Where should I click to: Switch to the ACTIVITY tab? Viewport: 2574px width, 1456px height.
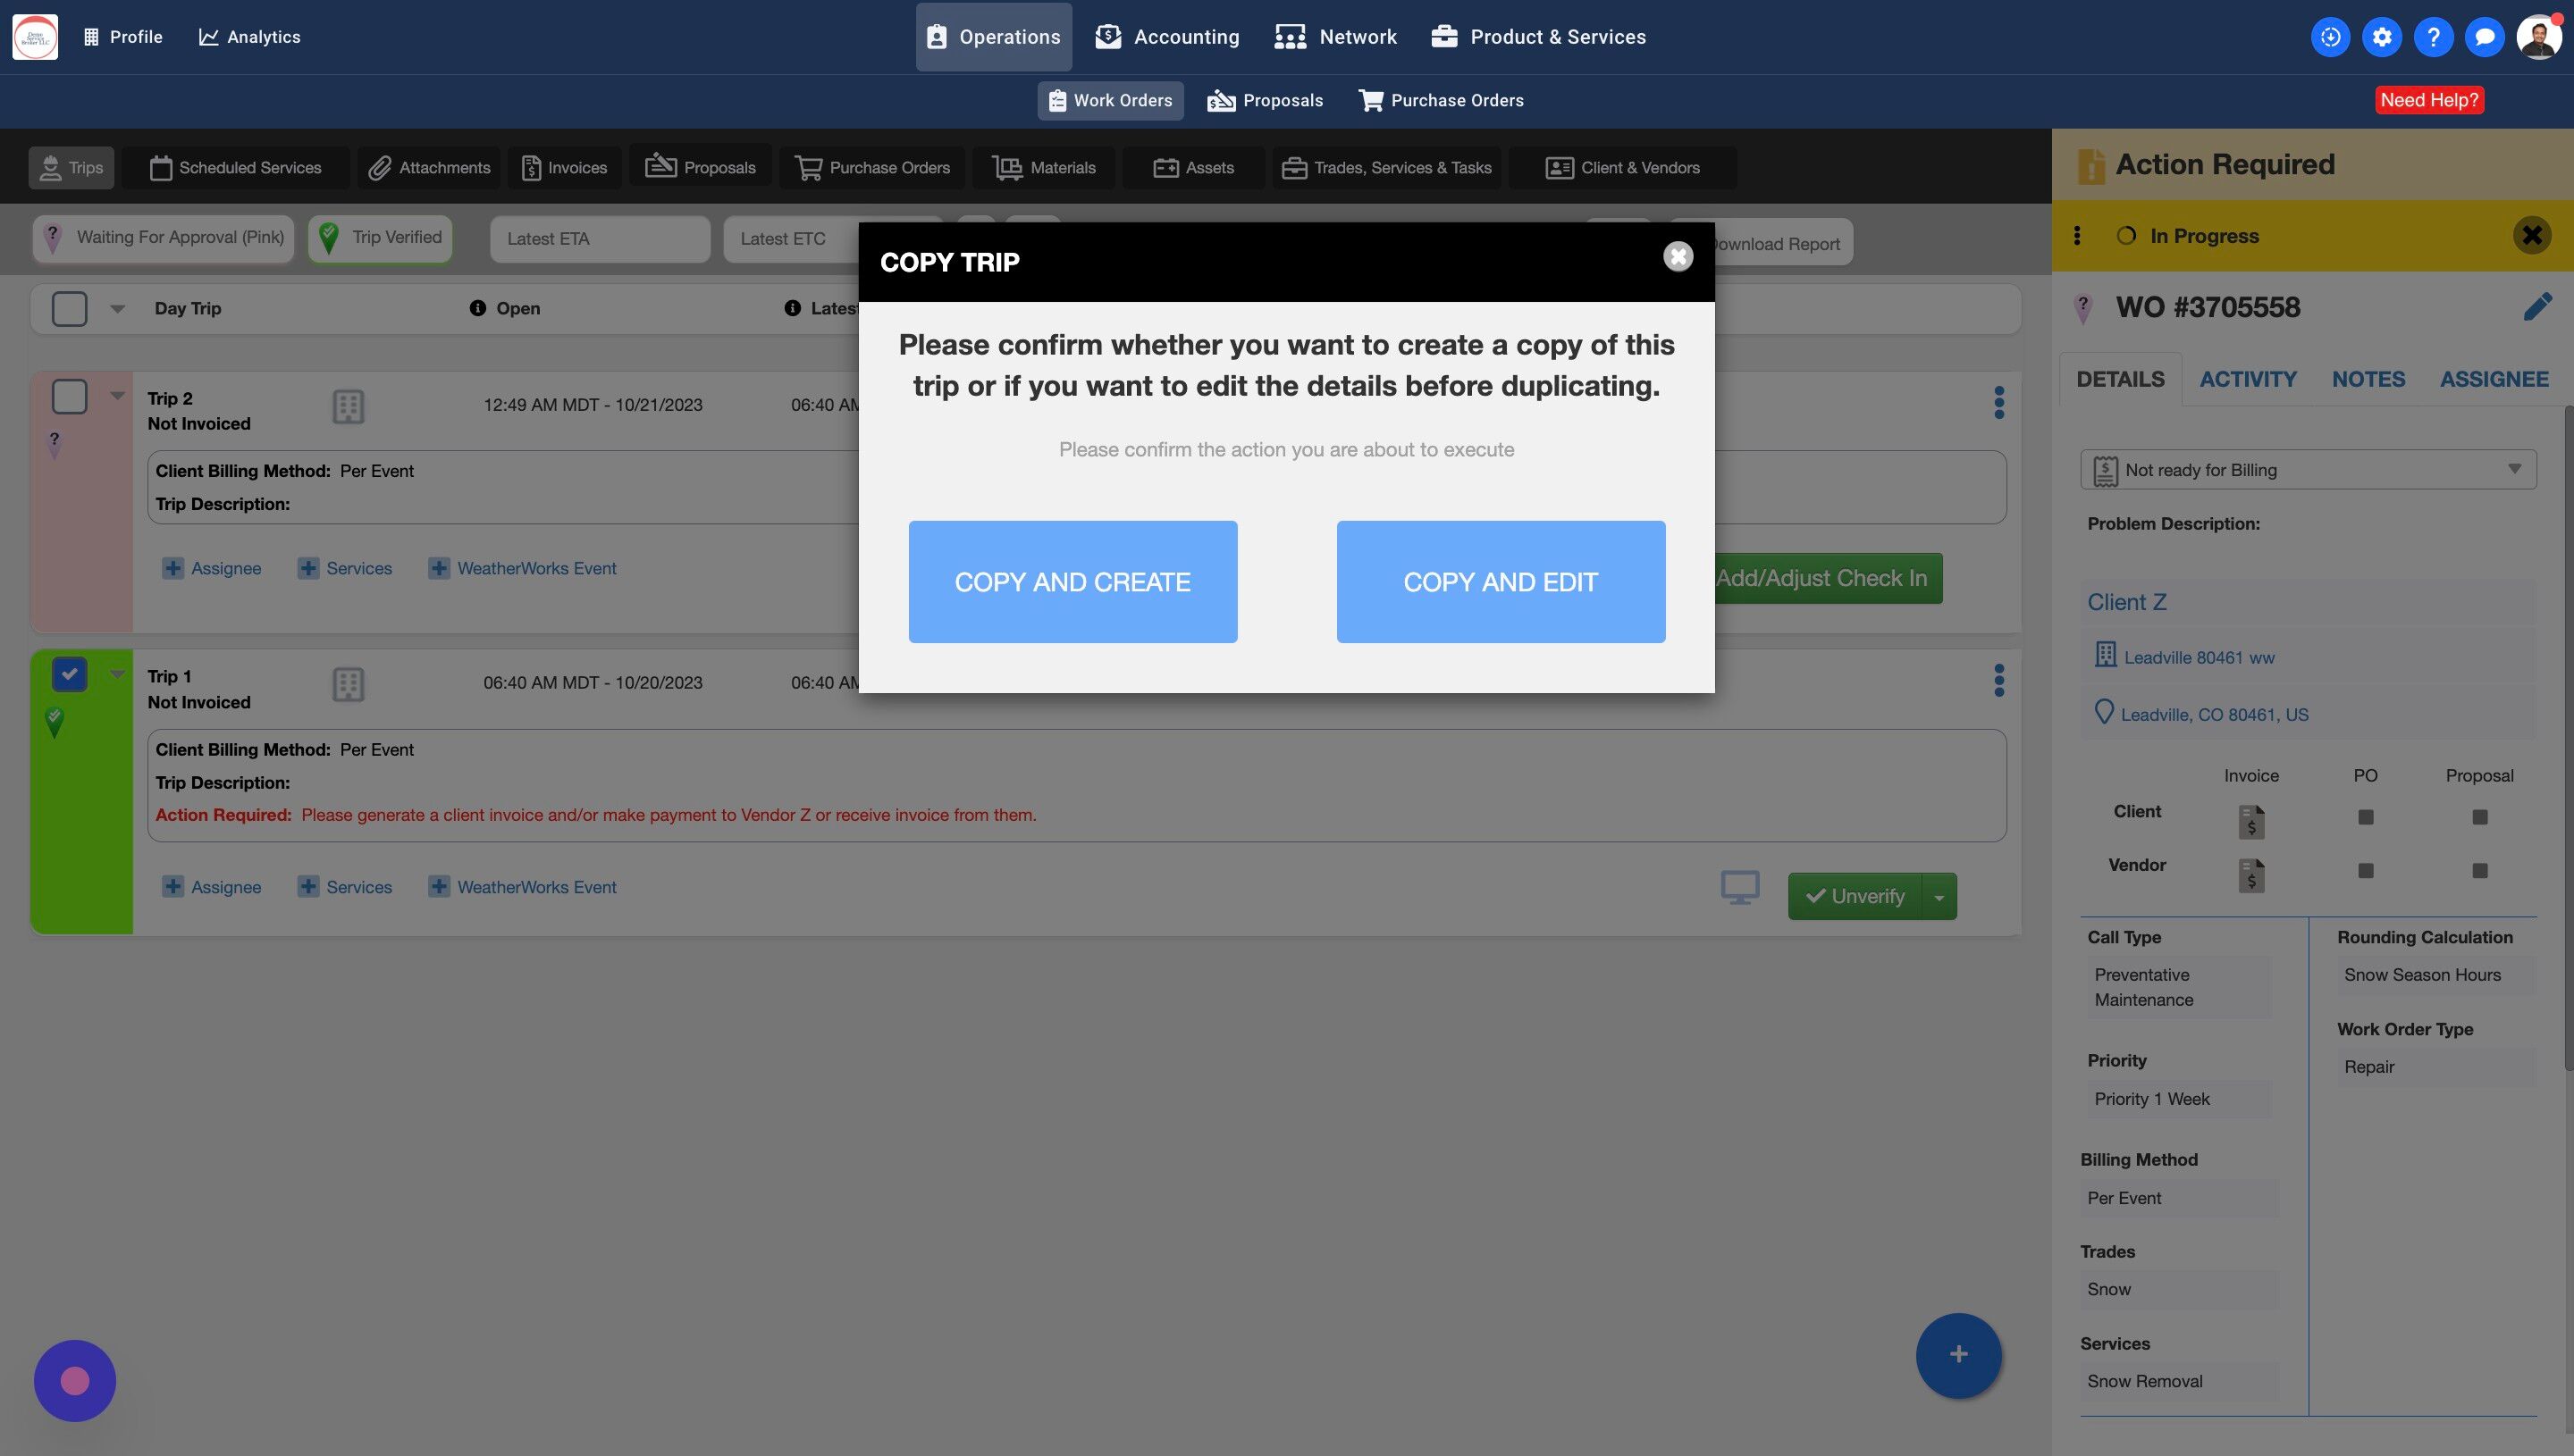tap(2247, 379)
